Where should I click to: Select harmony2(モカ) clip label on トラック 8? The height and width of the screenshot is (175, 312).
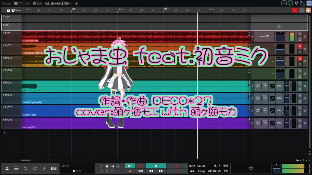[29, 127]
